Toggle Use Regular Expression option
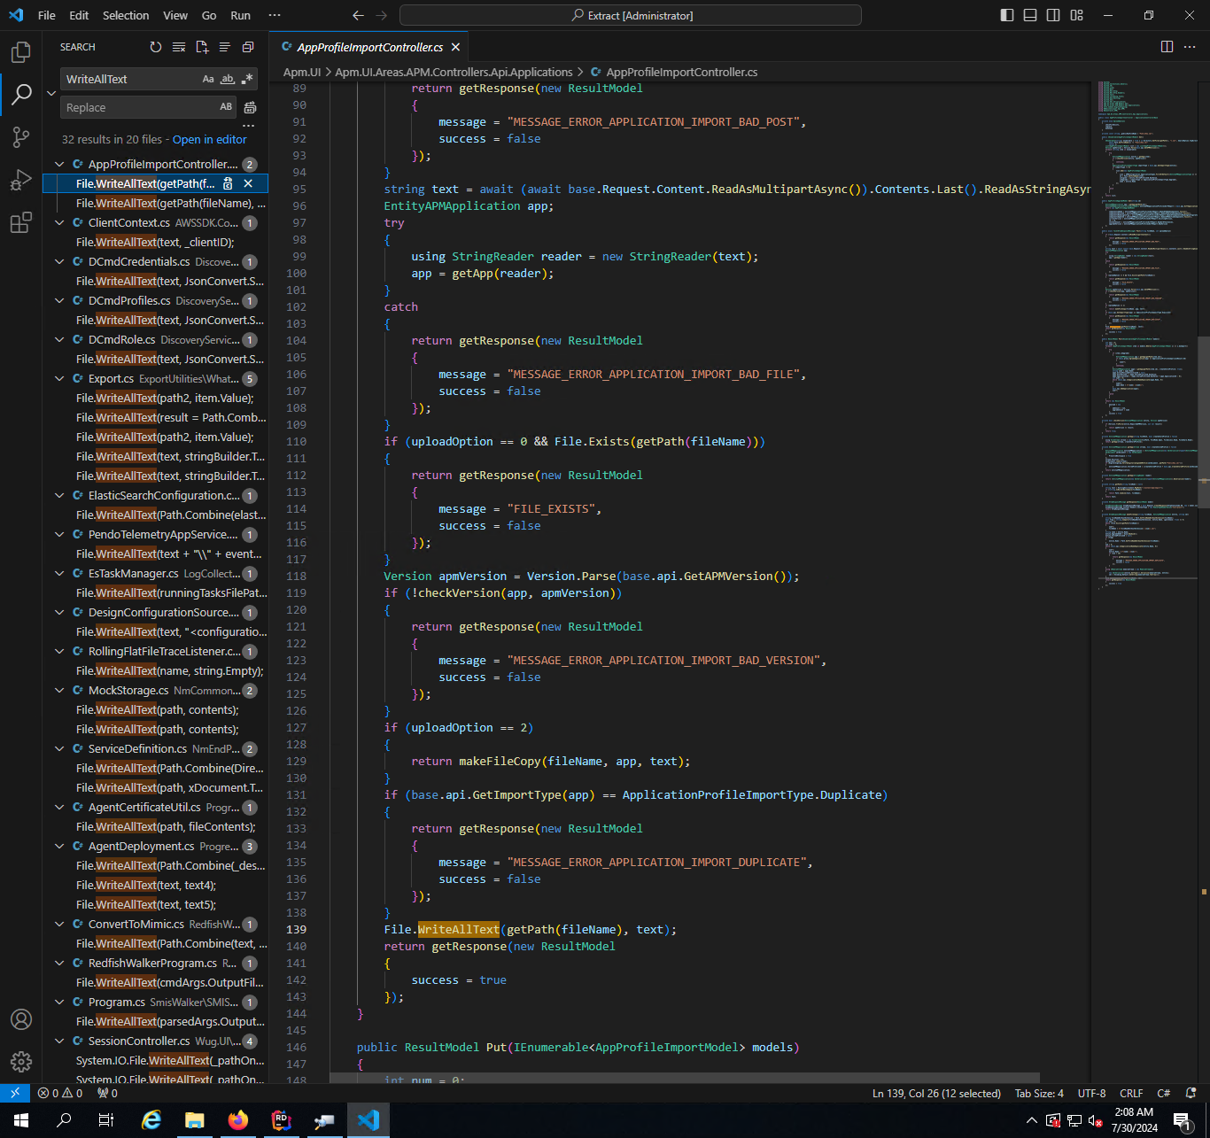 pyautogui.click(x=247, y=79)
